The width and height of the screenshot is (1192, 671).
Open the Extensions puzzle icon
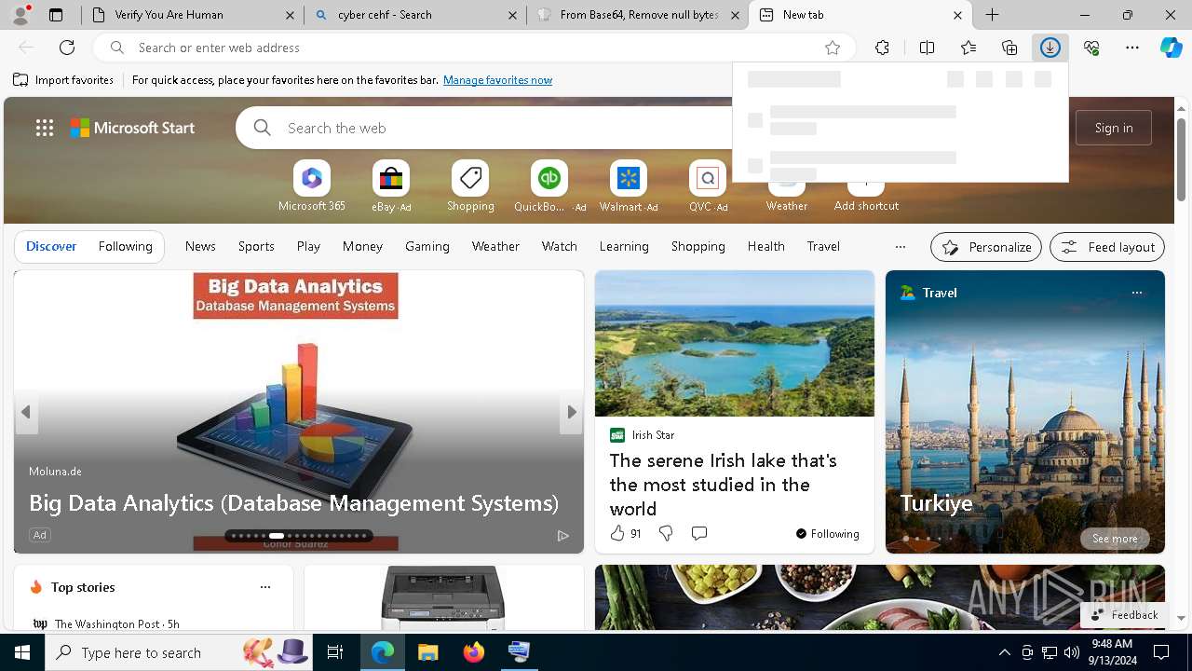(882, 48)
